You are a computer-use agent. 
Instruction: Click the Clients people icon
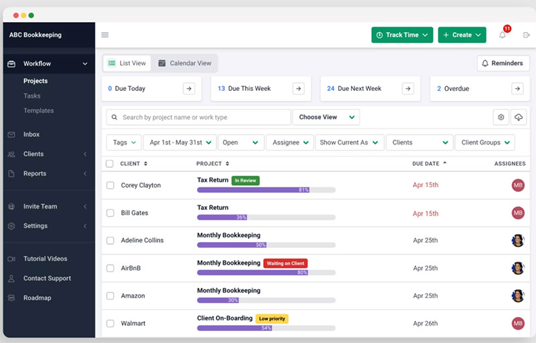coord(11,154)
